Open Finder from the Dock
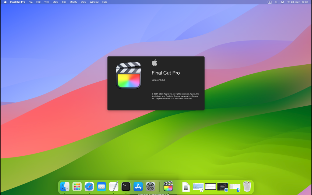Image resolution: width=312 pixels, height=195 pixels. [x=65, y=187]
